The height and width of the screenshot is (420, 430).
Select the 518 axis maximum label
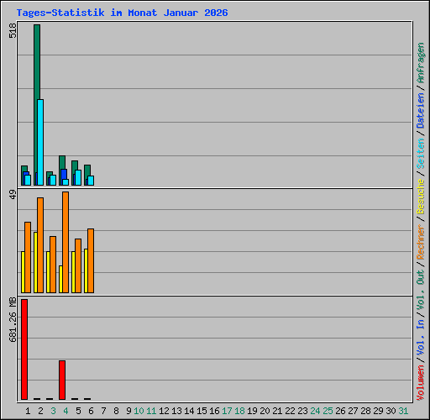pyautogui.click(x=13, y=30)
